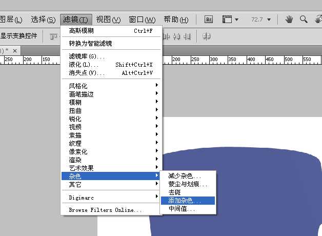322x236 pixels.
Task: Click Browse Filters Online link
Action: (x=106, y=210)
